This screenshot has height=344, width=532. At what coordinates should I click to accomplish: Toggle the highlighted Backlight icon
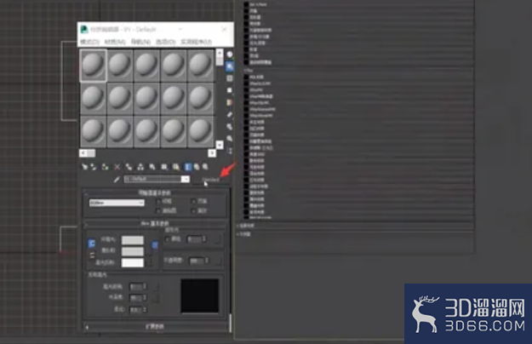coord(230,66)
